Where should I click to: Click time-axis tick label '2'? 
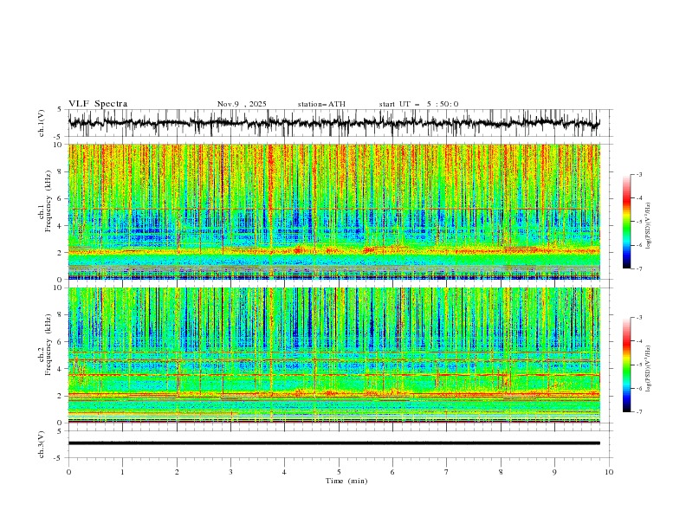[177, 472]
